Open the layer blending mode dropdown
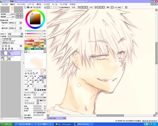158x126 pixels. pos(15,34)
